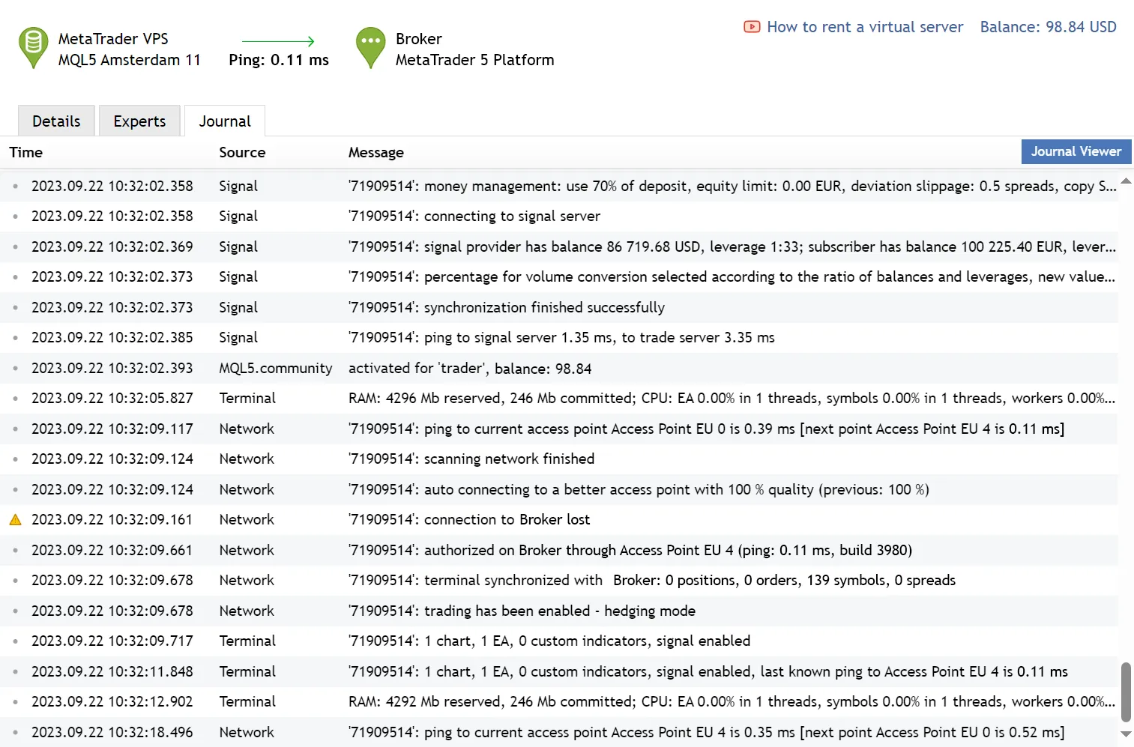Viewport: 1134px width, 747px height.
Task: Select RAM: 4292 Mb reserved row
Action: click(559, 701)
